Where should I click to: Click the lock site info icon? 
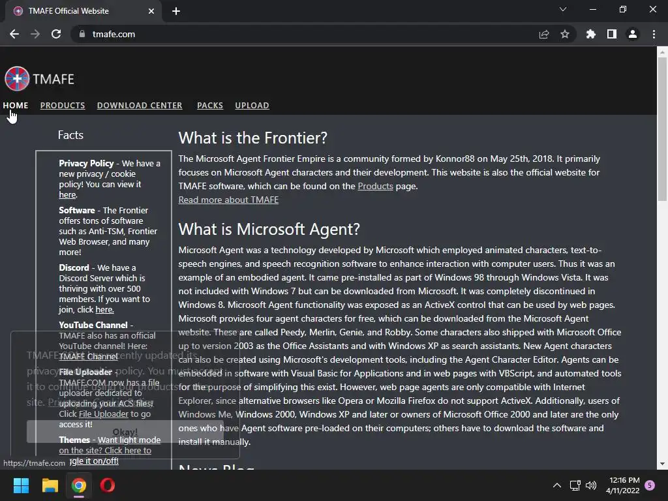(82, 34)
